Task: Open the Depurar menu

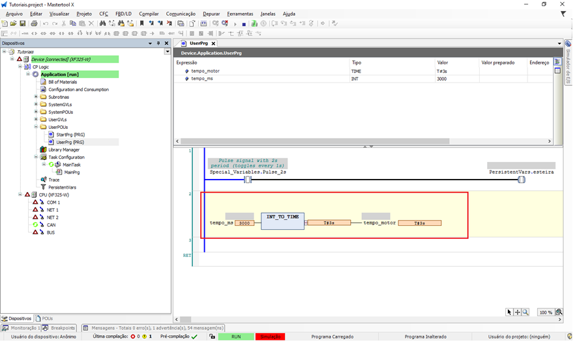Action: [x=211, y=14]
